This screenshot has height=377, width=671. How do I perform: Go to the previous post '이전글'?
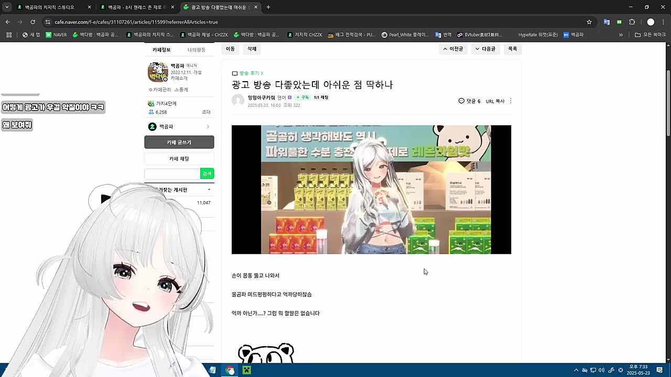pyautogui.click(x=453, y=49)
